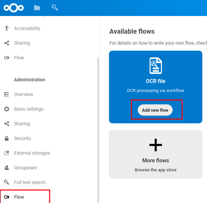Click the Groupware people icon
The image size is (207, 203).
[x=7, y=168]
